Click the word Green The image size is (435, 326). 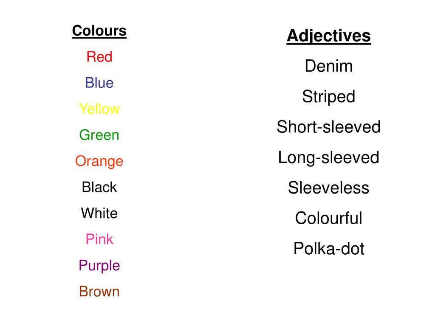pyautogui.click(x=99, y=135)
